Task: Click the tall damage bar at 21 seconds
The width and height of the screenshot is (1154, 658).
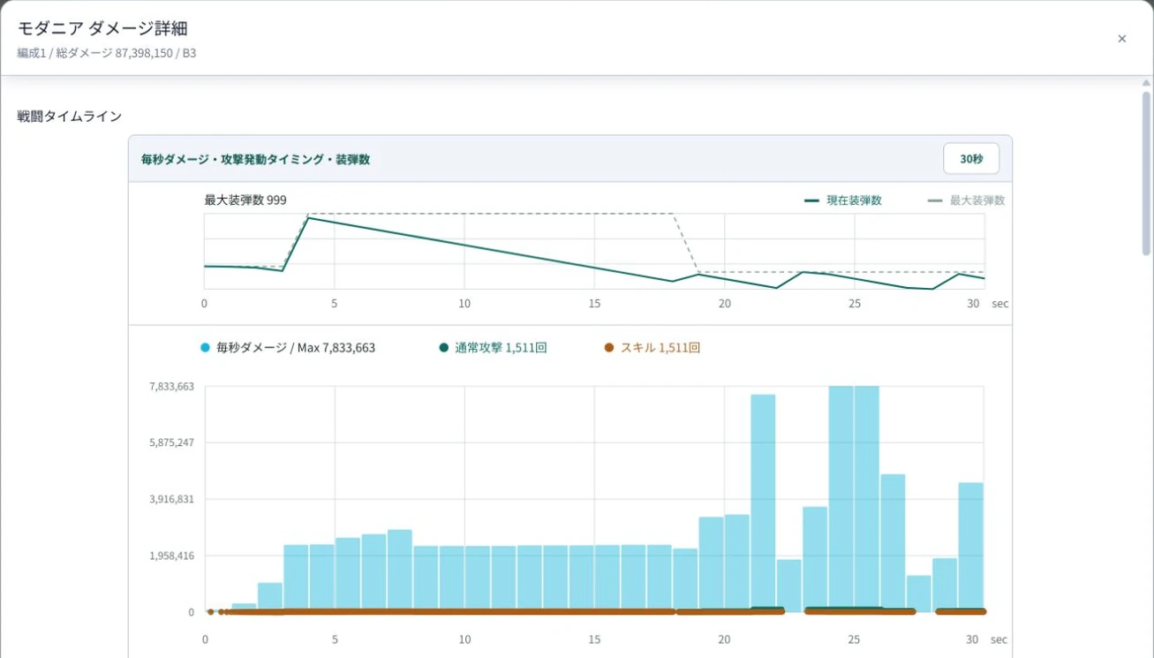Action: [764, 503]
